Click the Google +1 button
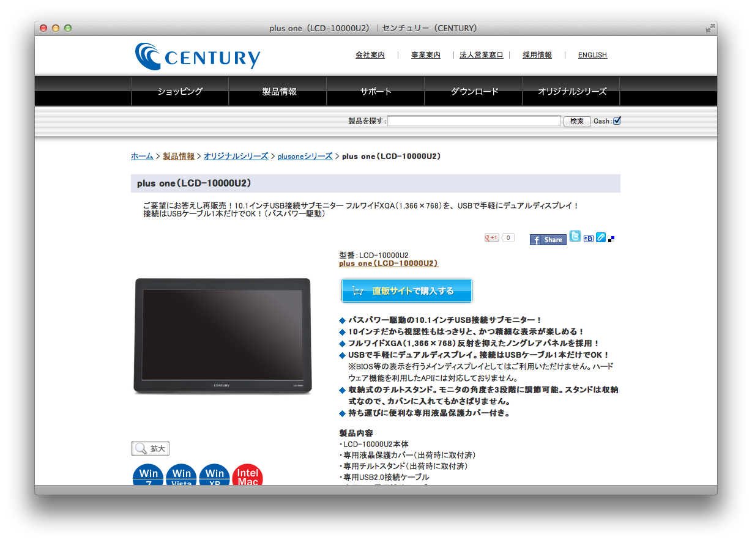Screen dimensions: 752x543 pos(492,238)
